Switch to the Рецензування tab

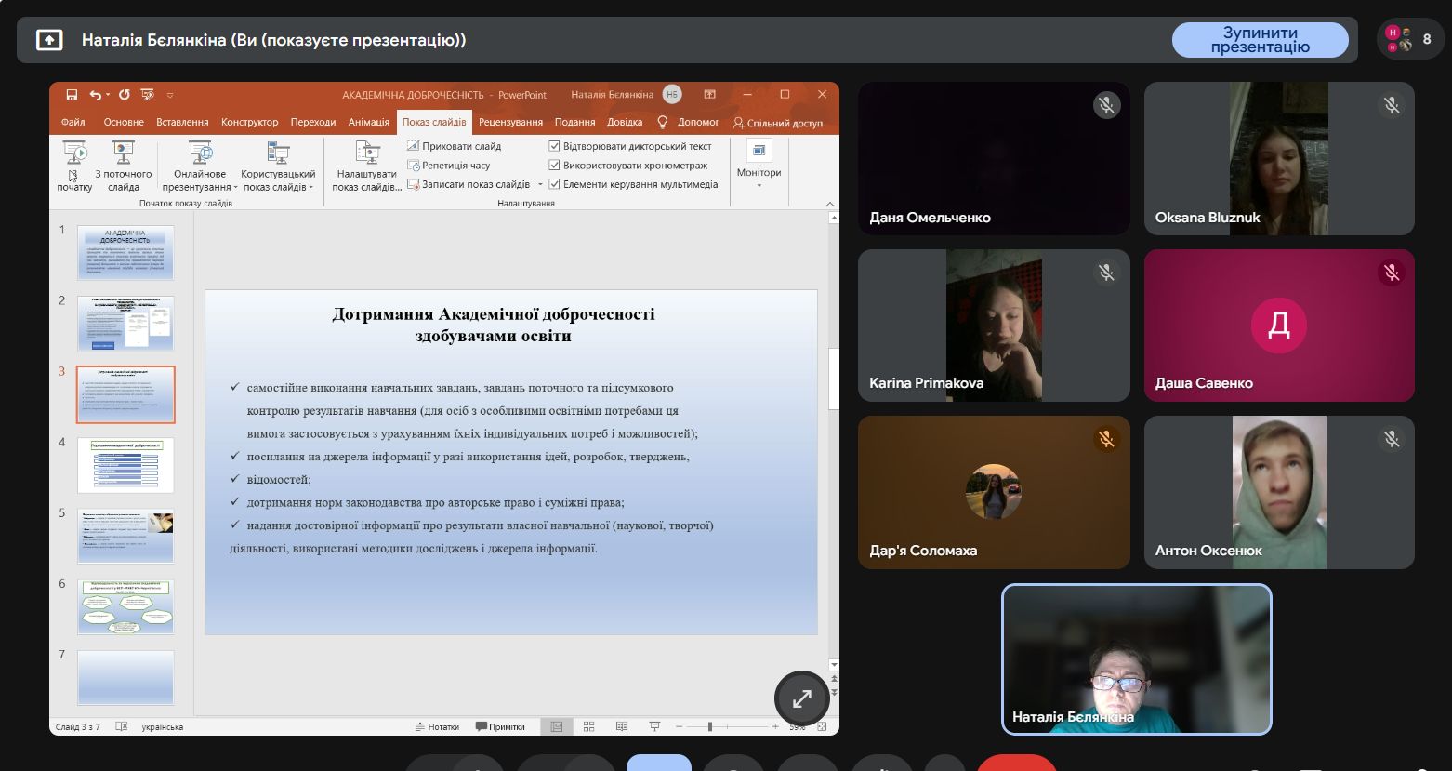510,122
